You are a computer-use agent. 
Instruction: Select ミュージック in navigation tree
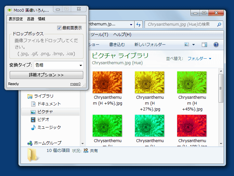49,127
